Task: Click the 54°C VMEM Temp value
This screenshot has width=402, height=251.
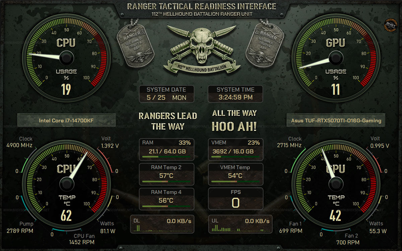Action: (235, 176)
